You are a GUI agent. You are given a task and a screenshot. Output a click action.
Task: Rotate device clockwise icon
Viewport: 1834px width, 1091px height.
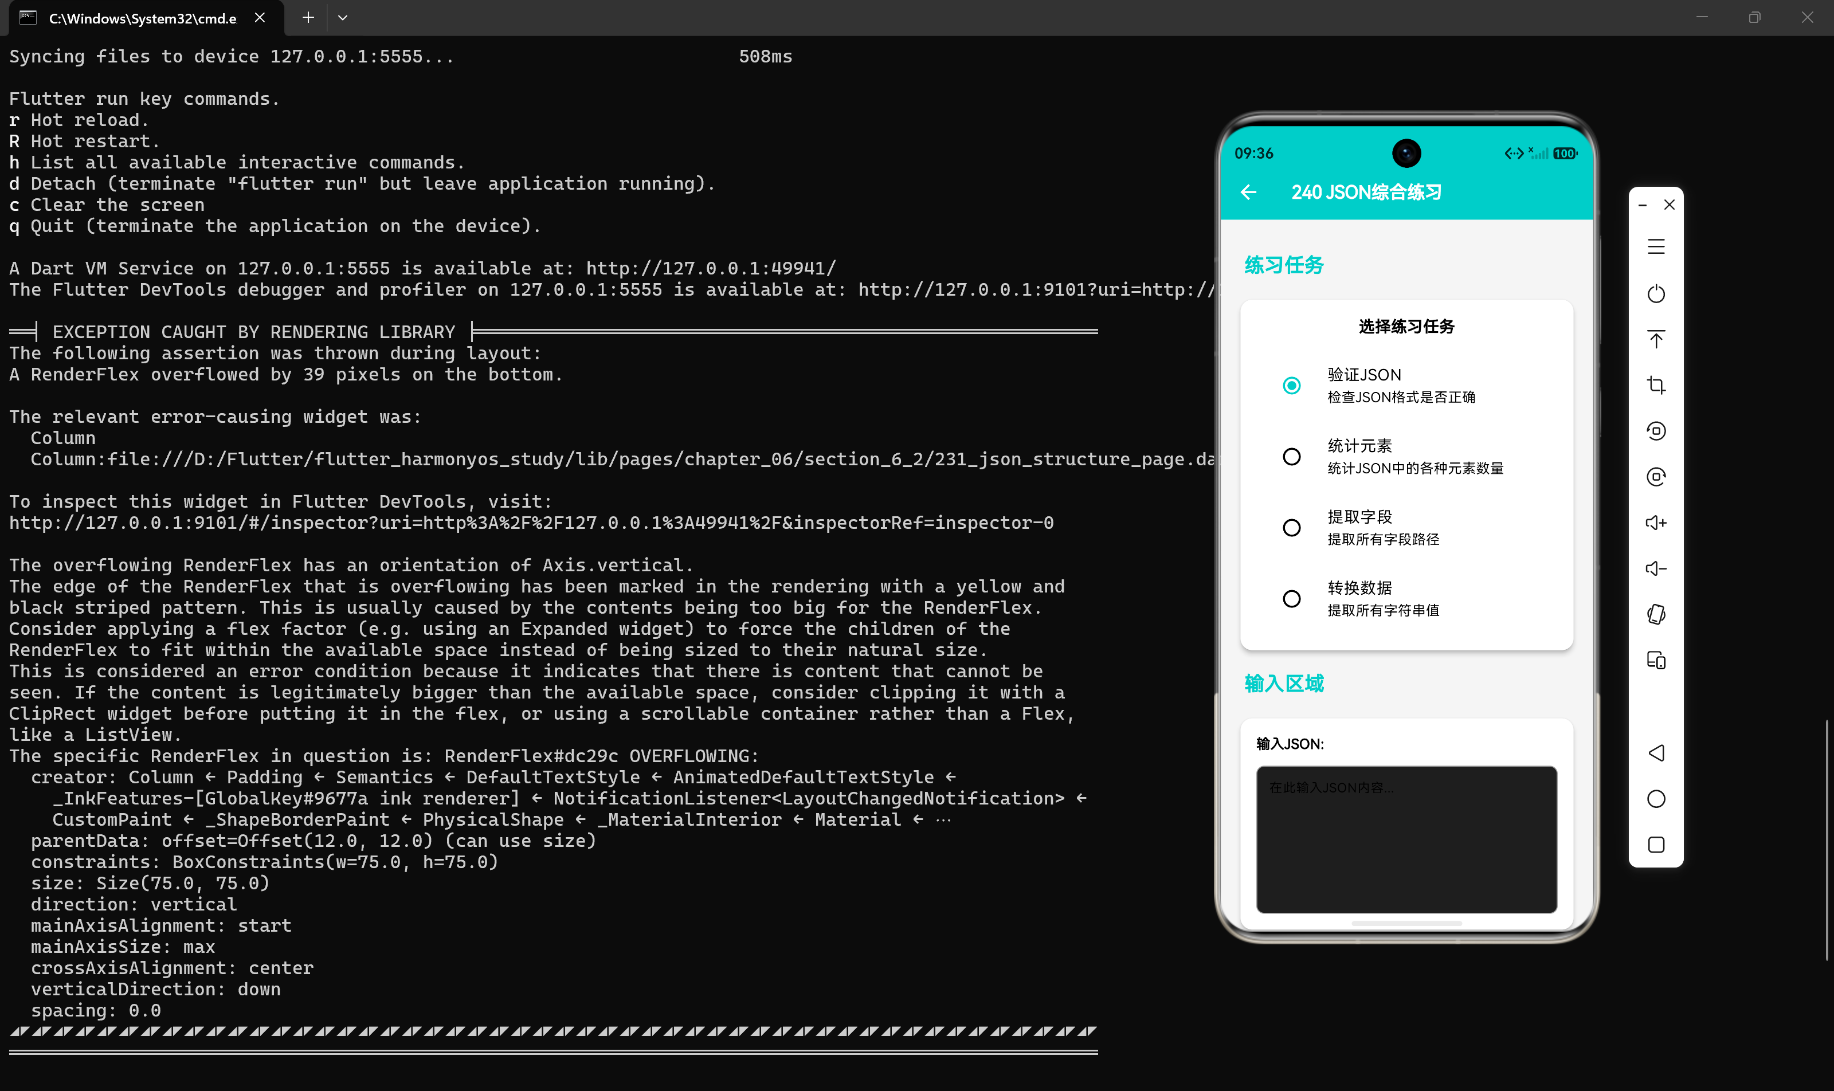pos(1655,477)
